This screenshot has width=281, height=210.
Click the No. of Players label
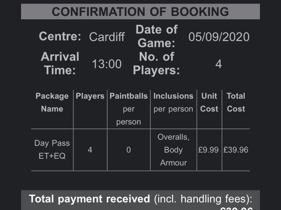156,63
